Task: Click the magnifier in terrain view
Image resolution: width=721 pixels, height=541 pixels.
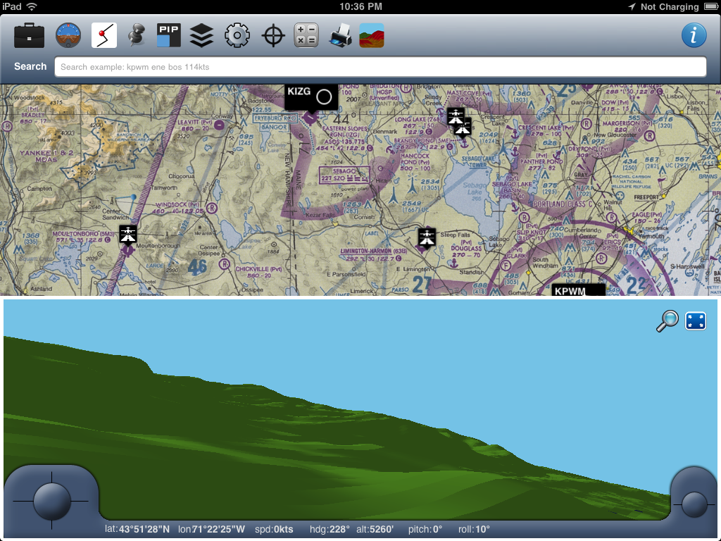Action: pos(667,321)
